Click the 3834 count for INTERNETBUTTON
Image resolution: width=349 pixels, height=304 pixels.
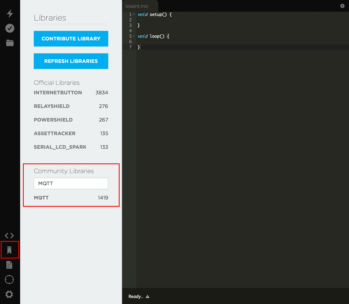tap(102, 93)
